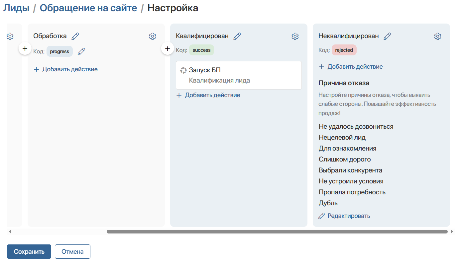Open settings gear of the Обработка stage
The image size is (458, 262).
(153, 36)
